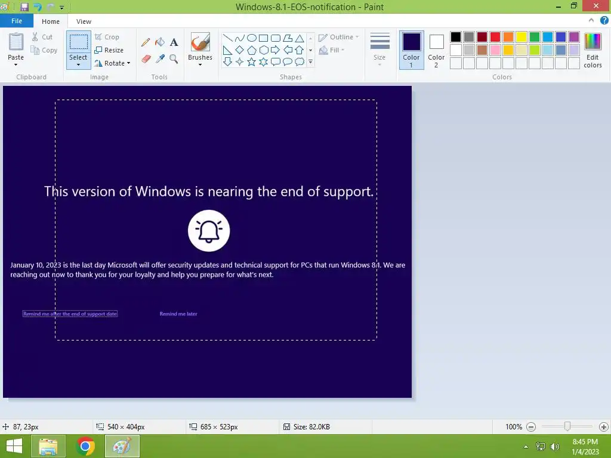Screen dimensions: 611x458
Task: Select the Magnifier tool
Action: (x=174, y=59)
